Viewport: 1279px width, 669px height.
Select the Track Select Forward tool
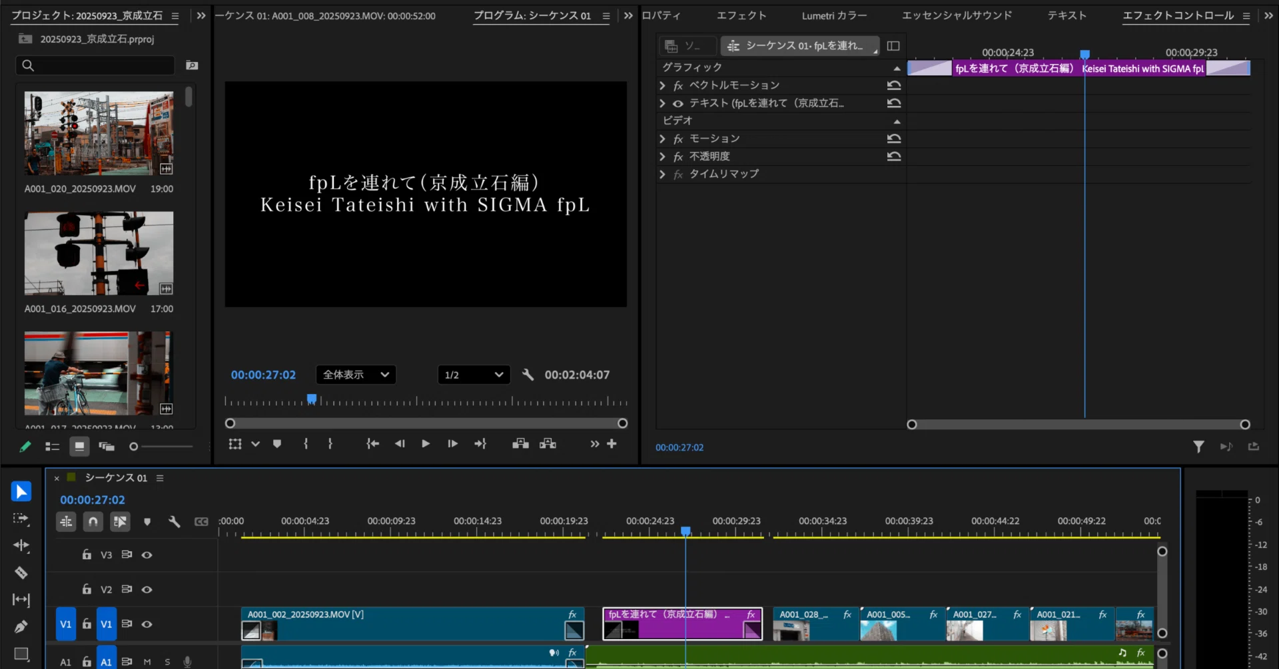(21, 519)
